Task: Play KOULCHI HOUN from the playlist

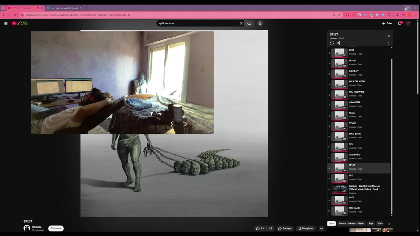Action: (359, 84)
